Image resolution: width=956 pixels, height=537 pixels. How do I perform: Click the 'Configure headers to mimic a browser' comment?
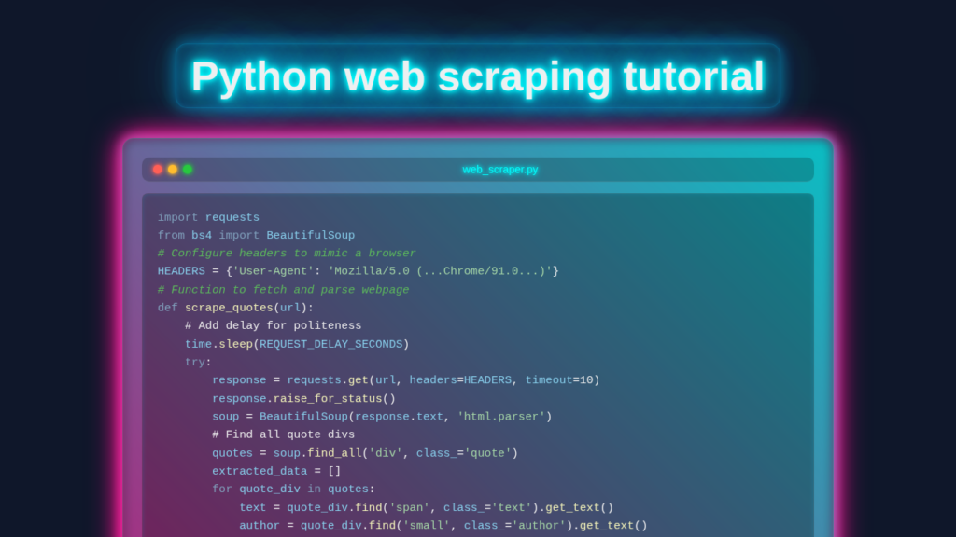287,254
